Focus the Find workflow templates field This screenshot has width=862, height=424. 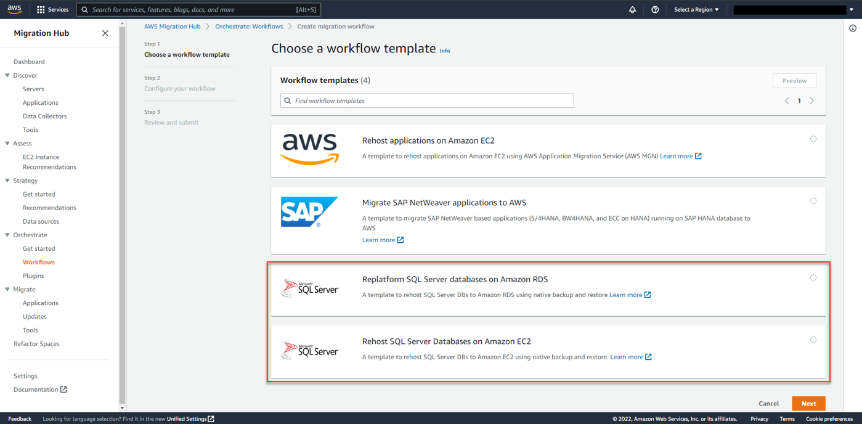[427, 100]
